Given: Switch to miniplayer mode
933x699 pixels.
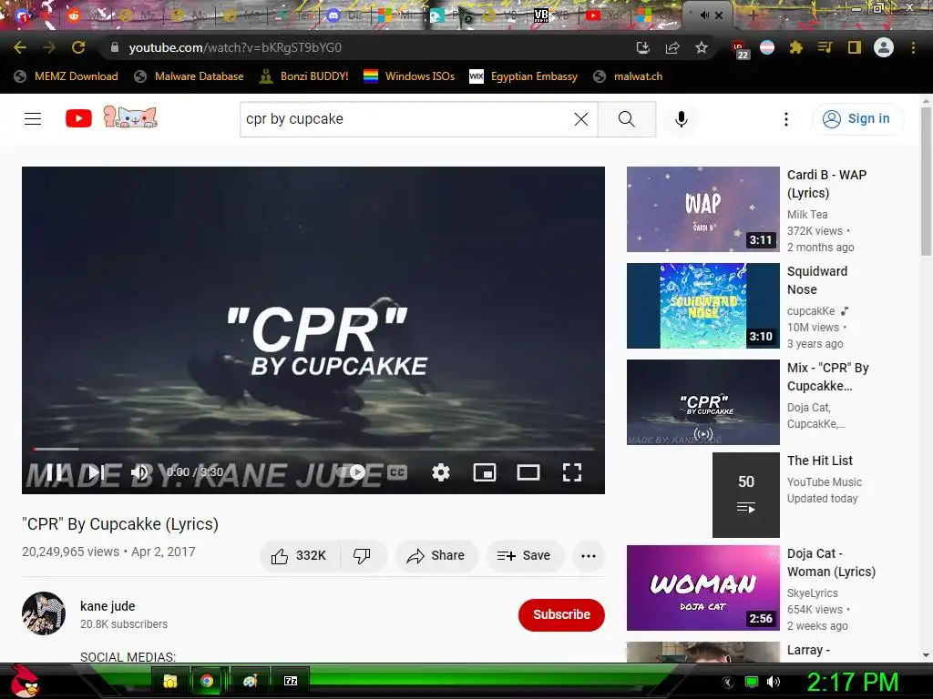Looking at the screenshot, I should pos(485,472).
